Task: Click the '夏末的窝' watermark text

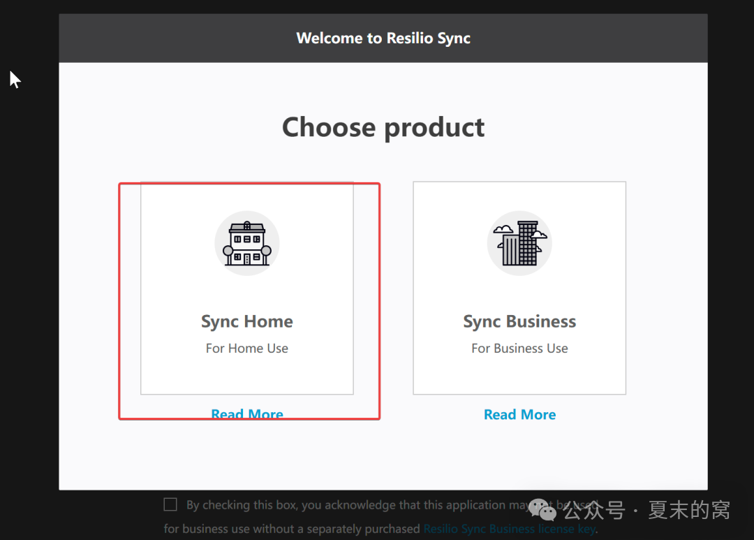Action: pyautogui.click(x=688, y=511)
